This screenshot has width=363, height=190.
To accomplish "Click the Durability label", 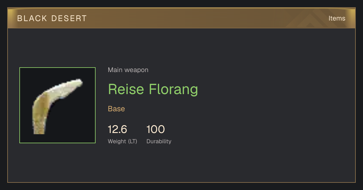I will tap(159, 141).
